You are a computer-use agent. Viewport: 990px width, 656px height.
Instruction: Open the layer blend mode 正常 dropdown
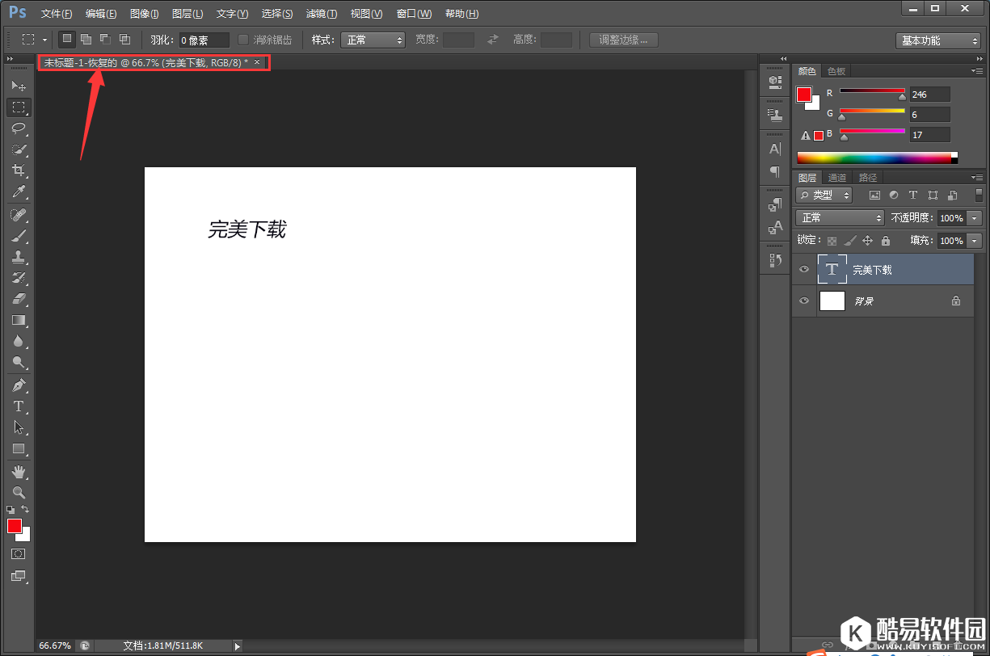(840, 218)
